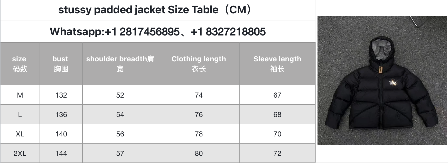Click the jacket's chest logo in photo

click(392, 83)
